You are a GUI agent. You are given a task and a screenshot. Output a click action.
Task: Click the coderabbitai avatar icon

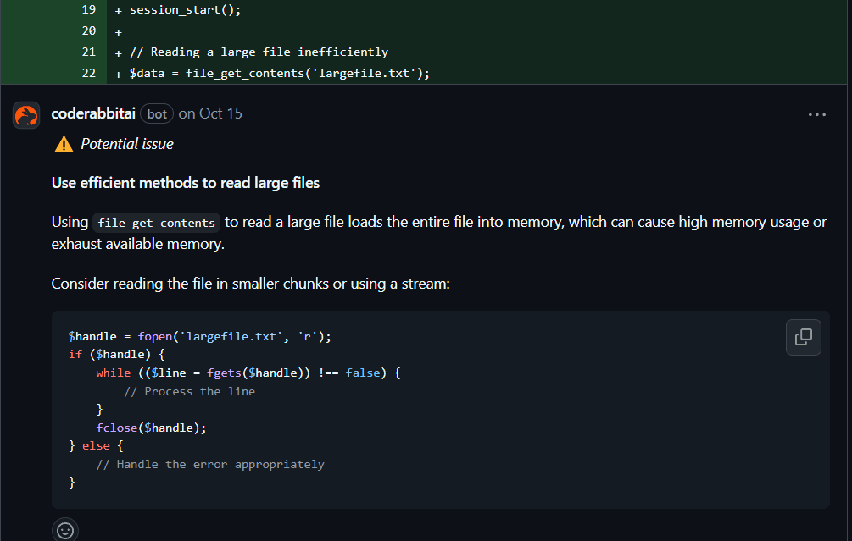pos(26,114)
